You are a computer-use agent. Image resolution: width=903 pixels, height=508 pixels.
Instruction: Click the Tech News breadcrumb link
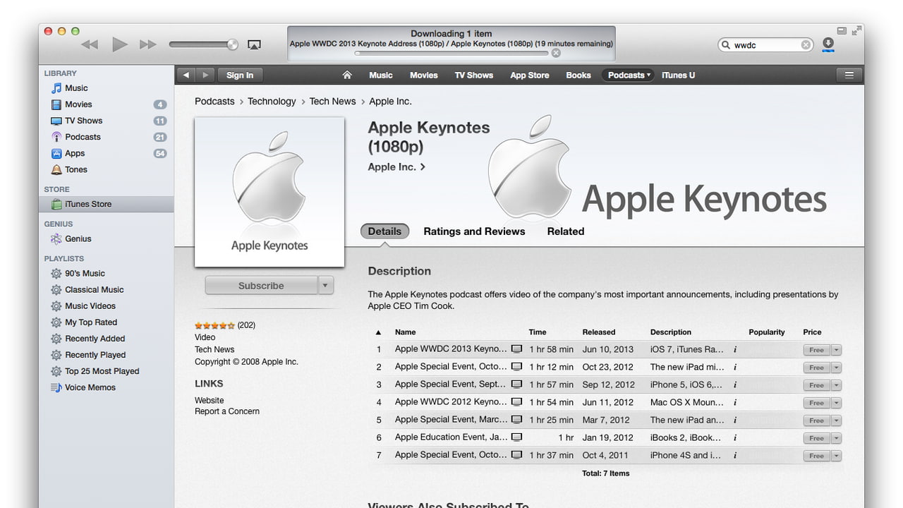(x=332, y=101)
